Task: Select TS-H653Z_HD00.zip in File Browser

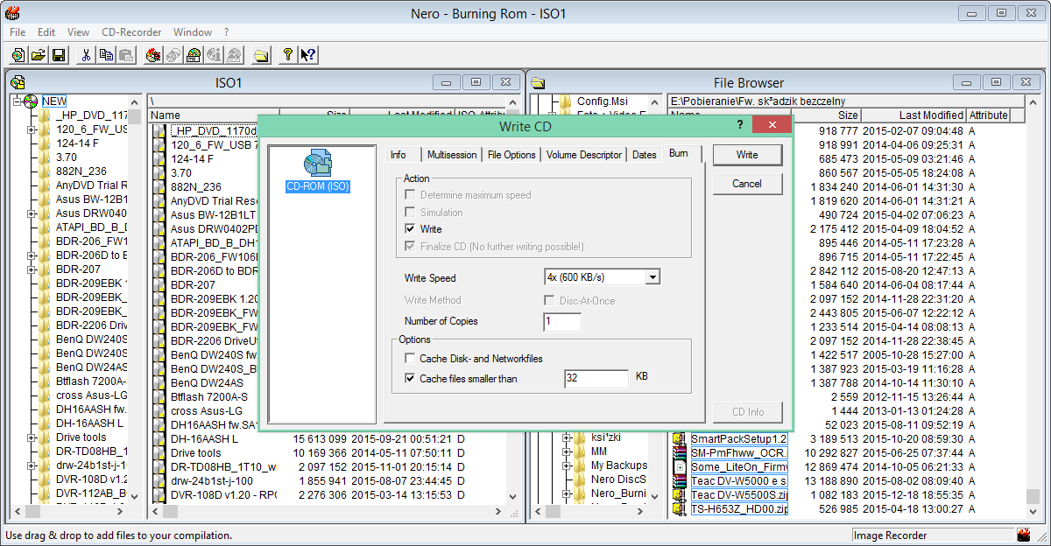Action: pos(739,508)
